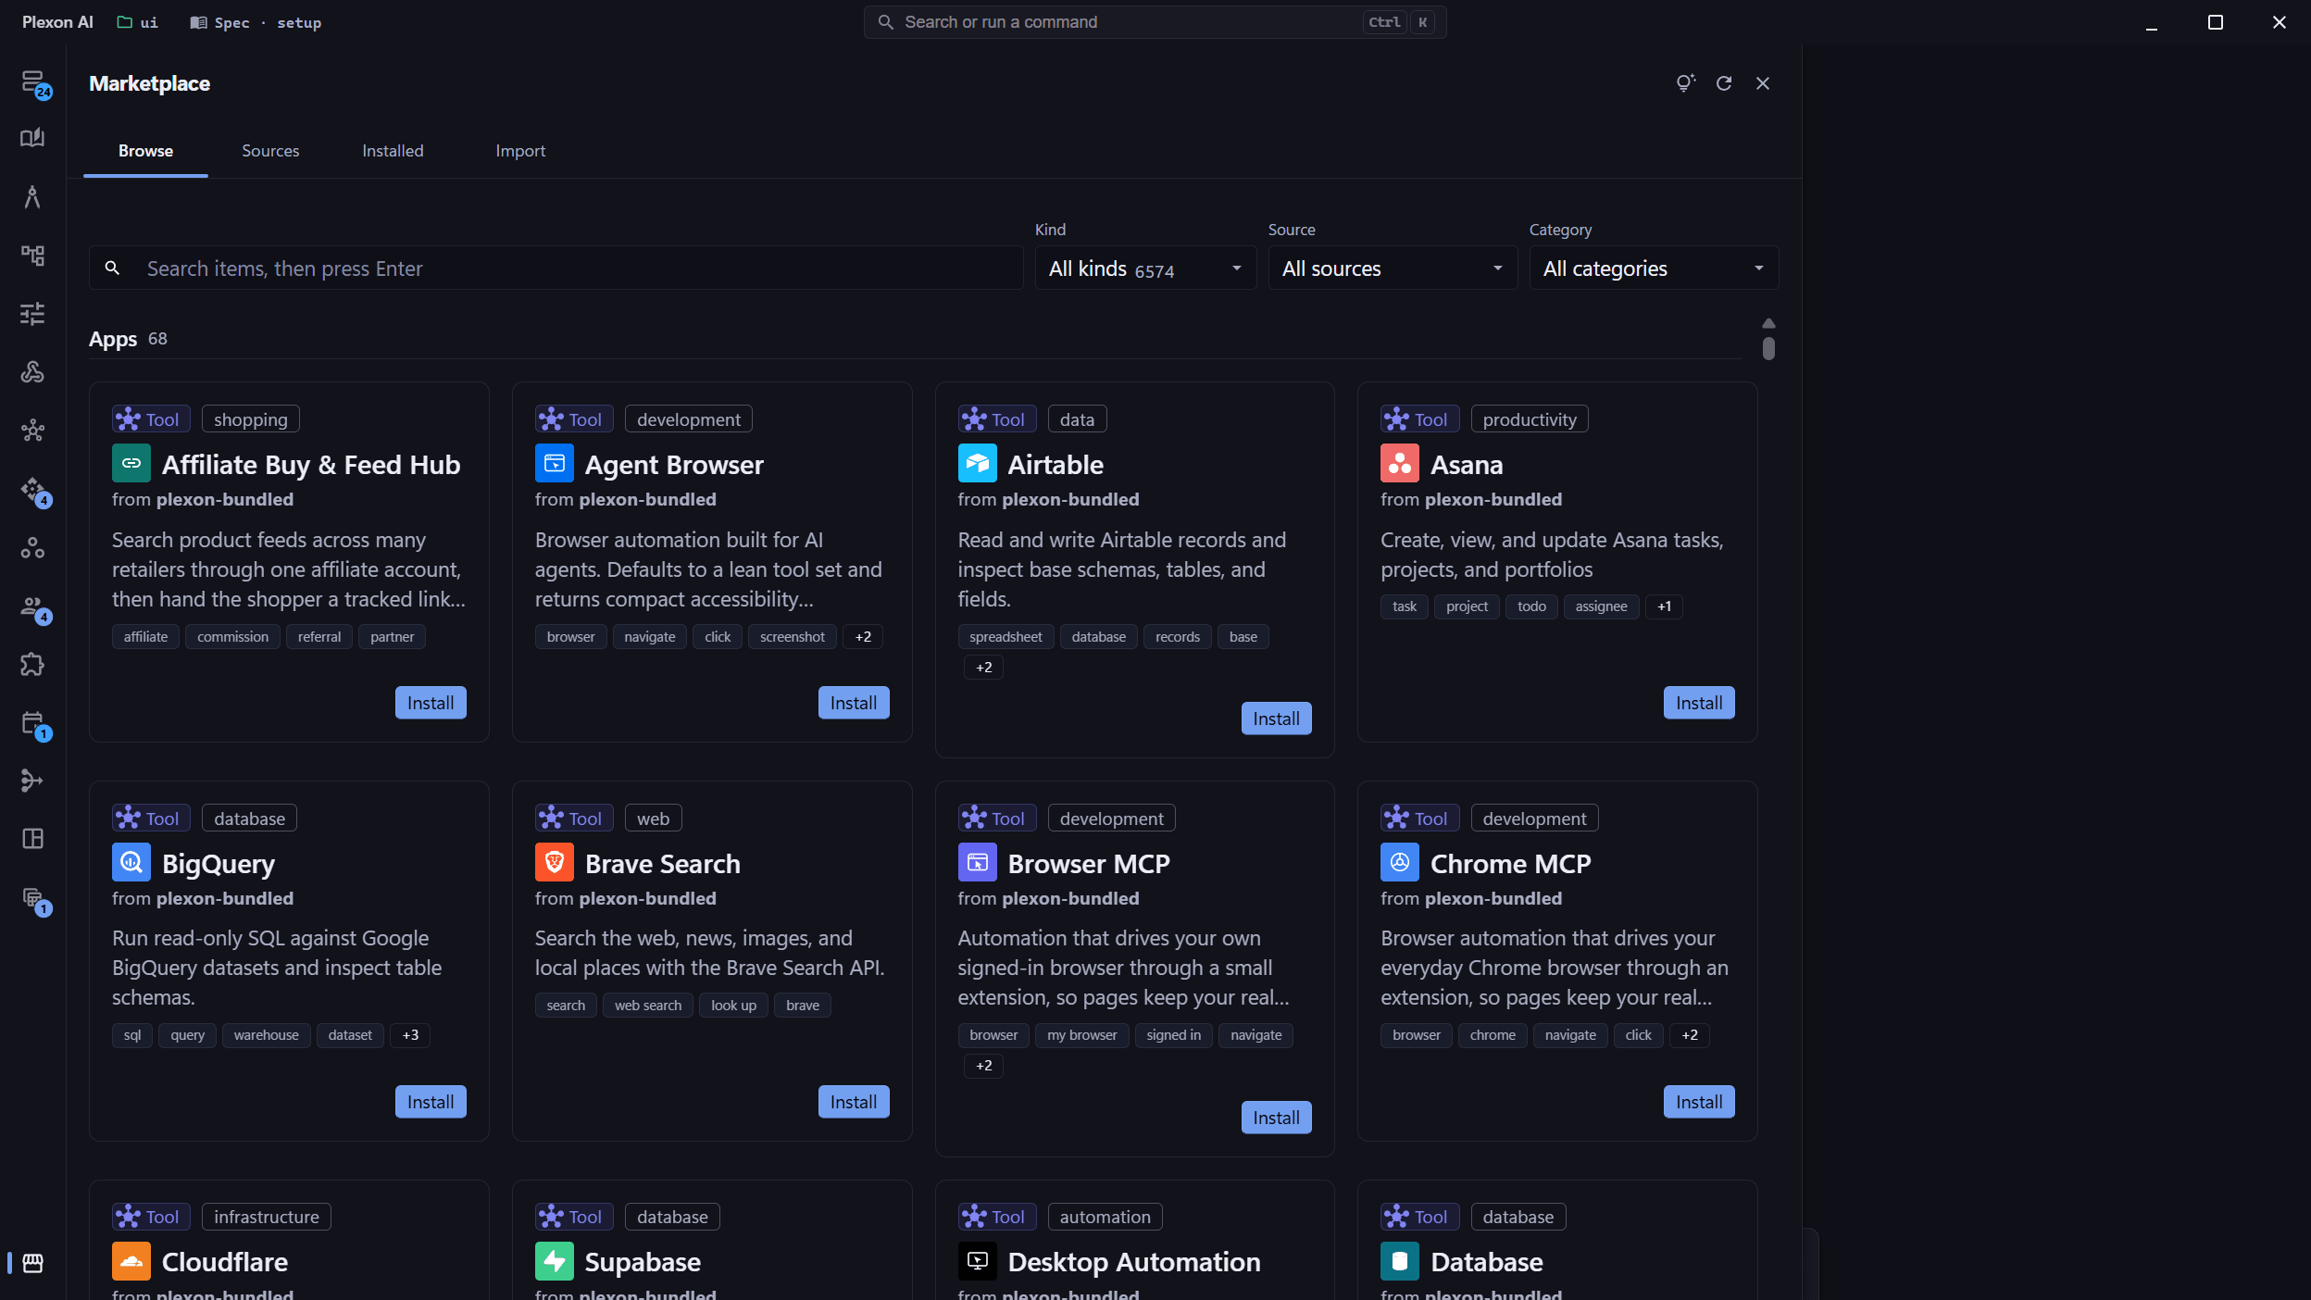Click the Supabase green bolt logo
This screenshot has height=1300, width=2311.
click(x=554, y=1261)
